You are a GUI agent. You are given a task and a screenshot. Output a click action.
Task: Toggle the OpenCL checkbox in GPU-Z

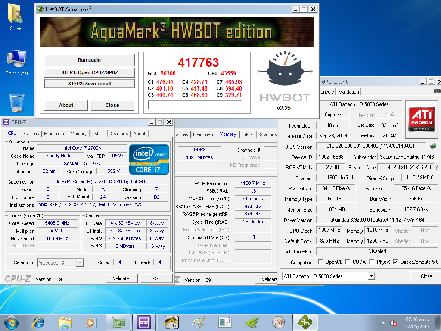(x=320, y=262)
